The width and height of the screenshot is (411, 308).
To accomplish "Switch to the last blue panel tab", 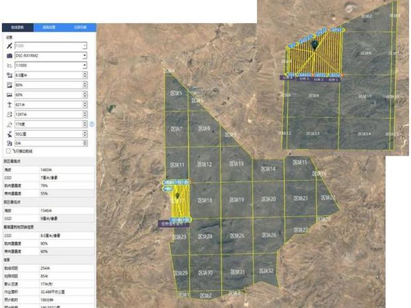I will click(80, 27).
